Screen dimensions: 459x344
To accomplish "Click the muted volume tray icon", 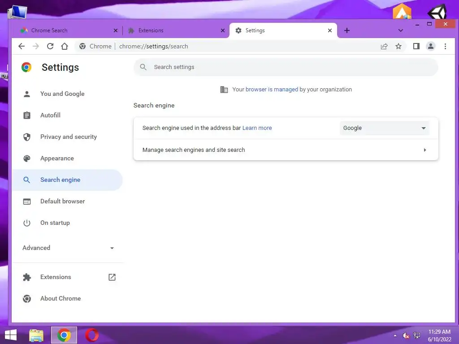I will 406,335.
